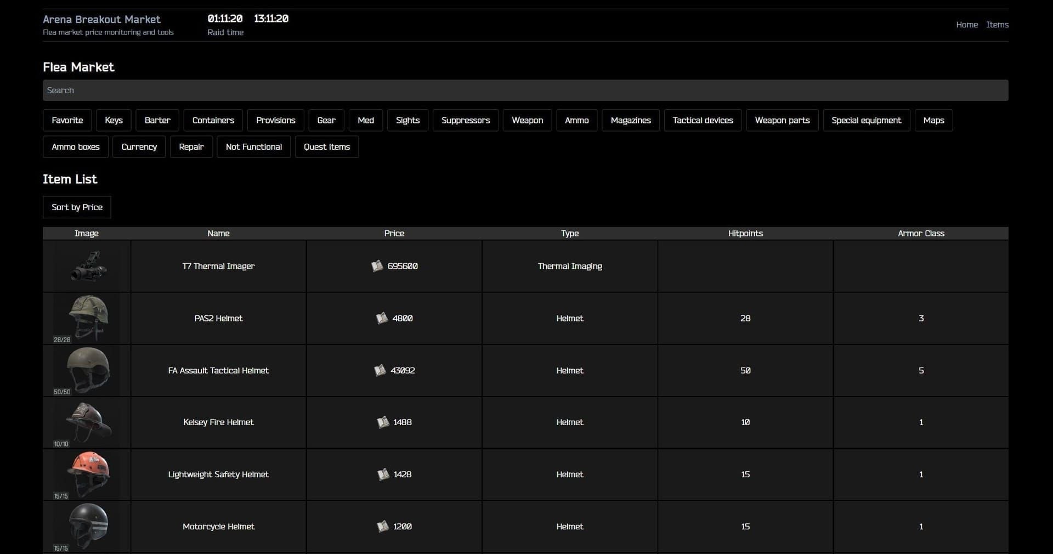
Task: Click the Sort by Price button
Action: click(76, 207)
